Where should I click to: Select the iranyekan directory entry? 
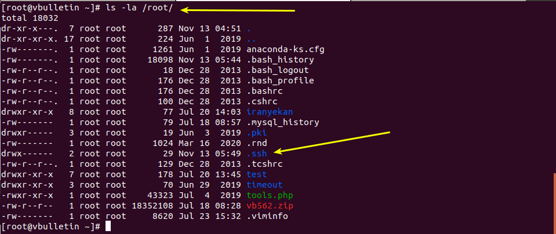(270, 112)
